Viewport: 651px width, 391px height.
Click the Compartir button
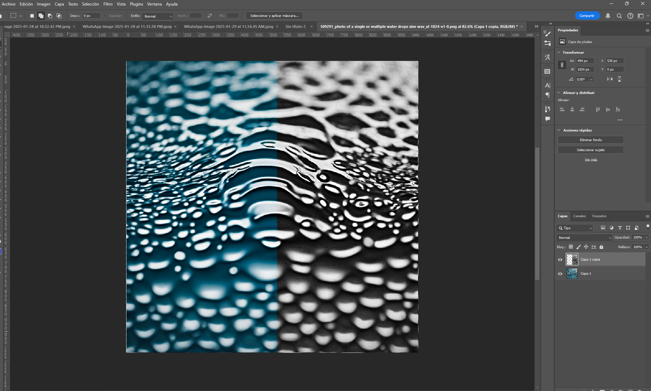[587, 16]
